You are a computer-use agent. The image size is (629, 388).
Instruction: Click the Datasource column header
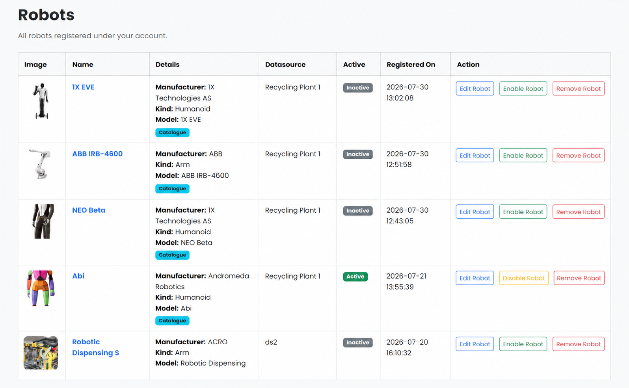click(285, 65)
